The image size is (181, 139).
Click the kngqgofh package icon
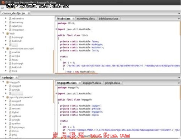coord(8,82)
